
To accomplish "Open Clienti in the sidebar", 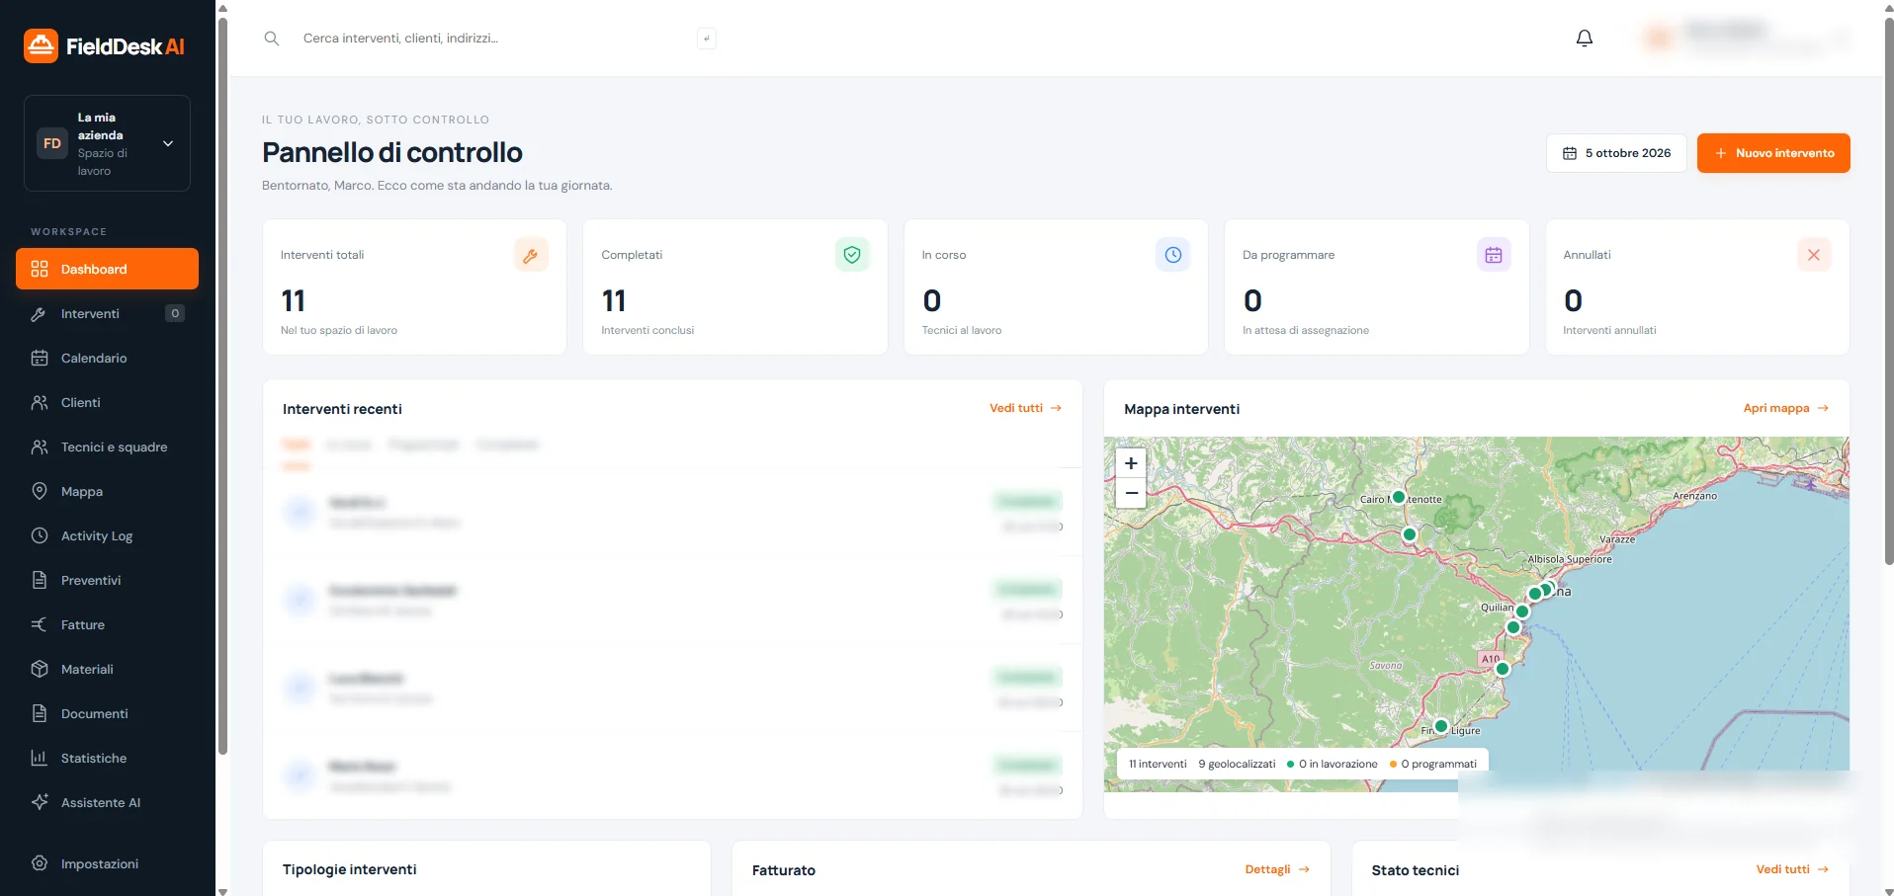I will pyautogui.click(x=107, y=402).
